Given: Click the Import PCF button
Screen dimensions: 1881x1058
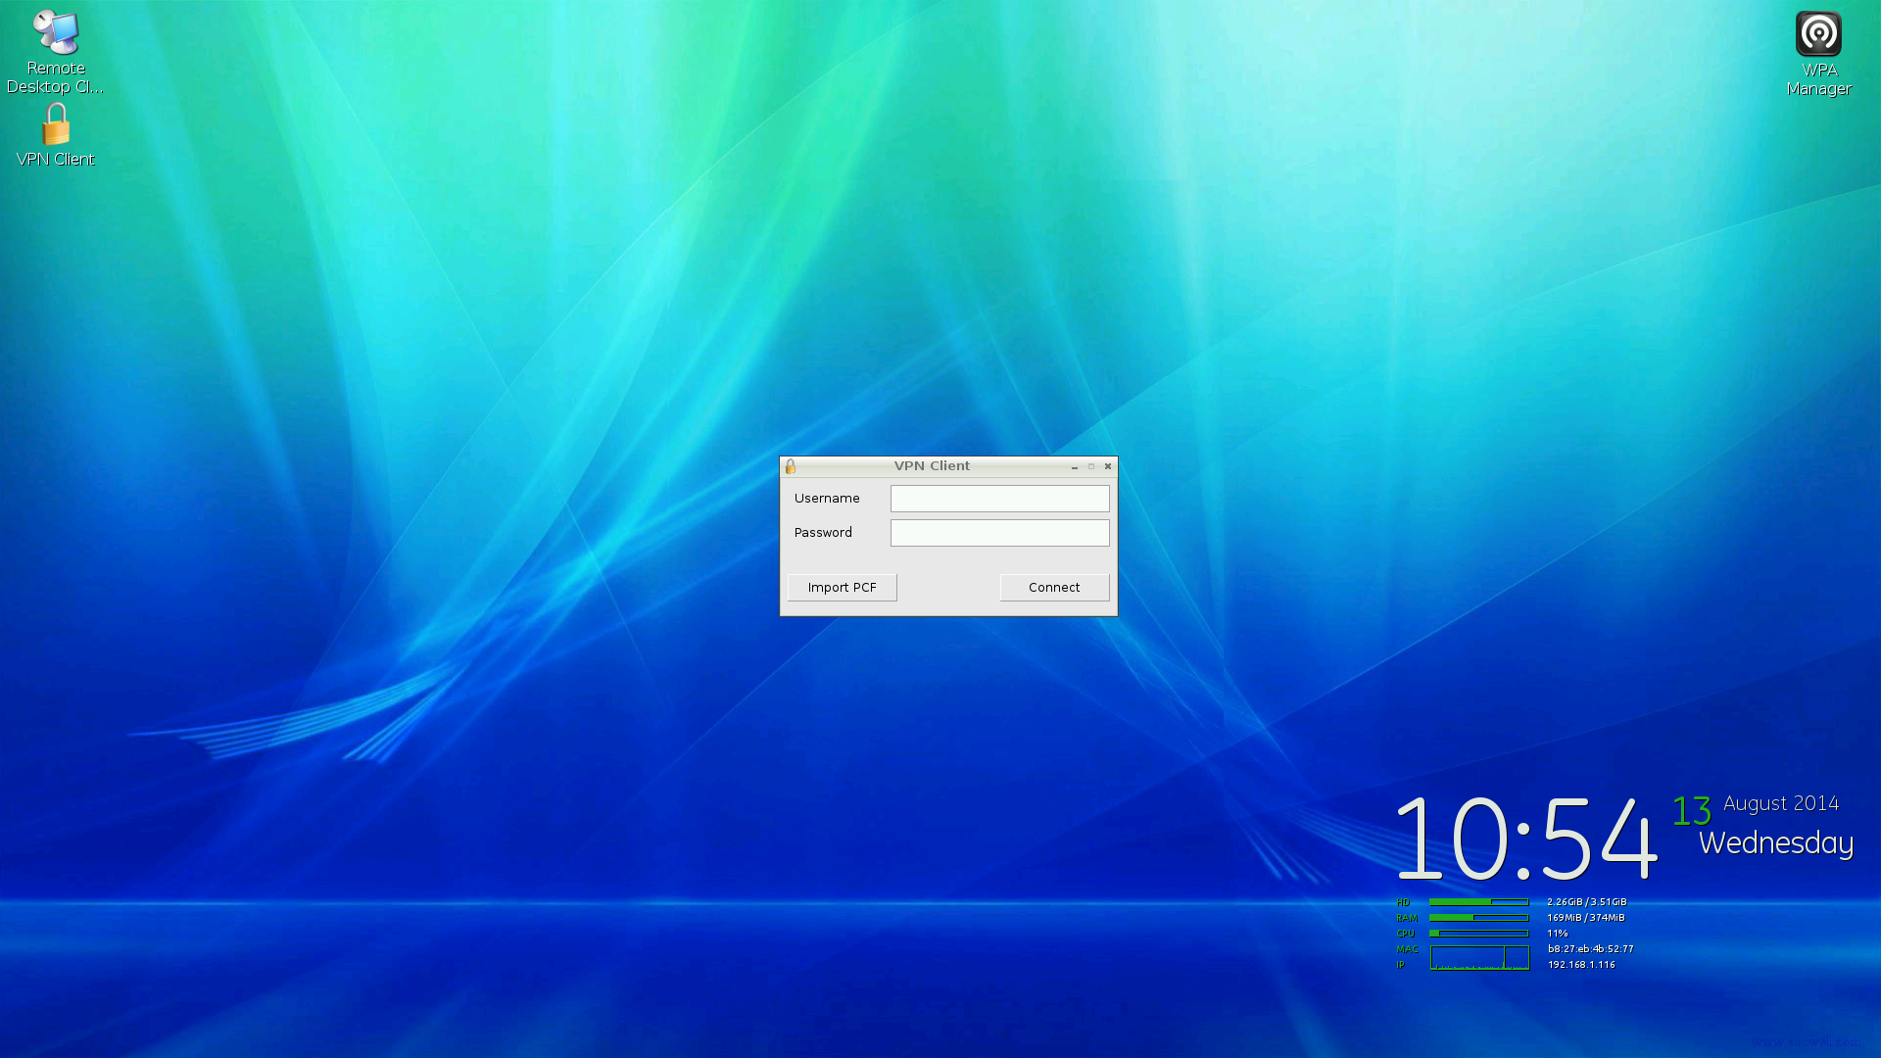Looking at the screenshot, I should 843,588.
